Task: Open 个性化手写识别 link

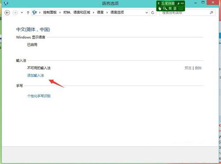Action: [x=39, y=96]
